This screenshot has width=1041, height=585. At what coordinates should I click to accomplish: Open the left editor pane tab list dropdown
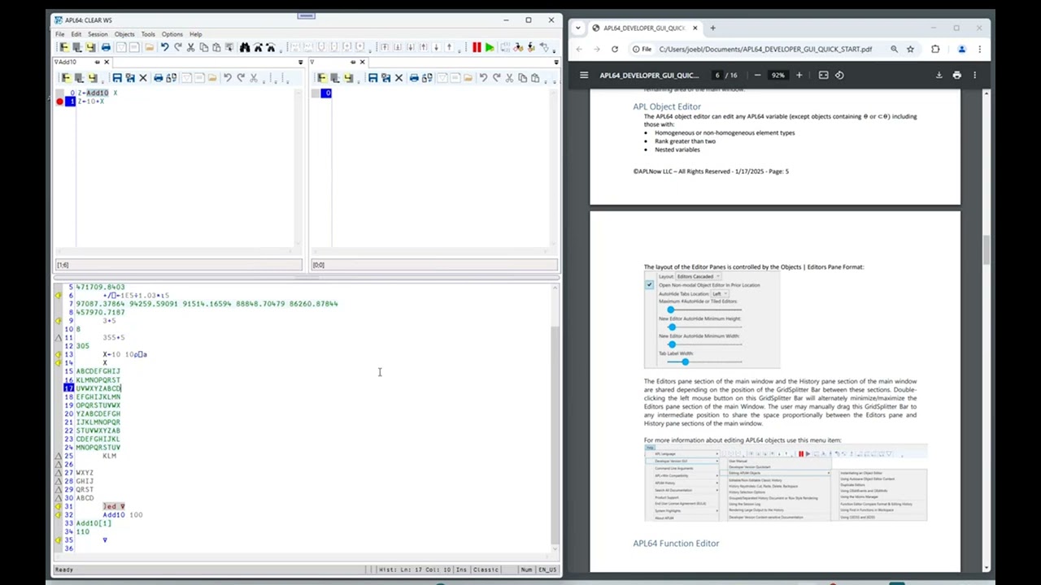pos(300,63)
